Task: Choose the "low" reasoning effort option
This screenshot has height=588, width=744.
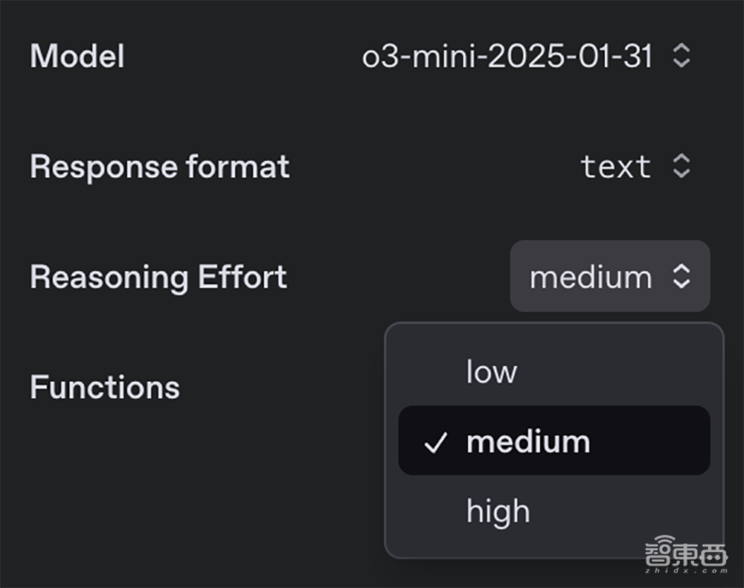Action: [x=491, y=371]
